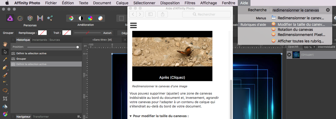Open the Navigateur panel options menu
This screenshot has width=336, height=119.
tap(79, 117)
